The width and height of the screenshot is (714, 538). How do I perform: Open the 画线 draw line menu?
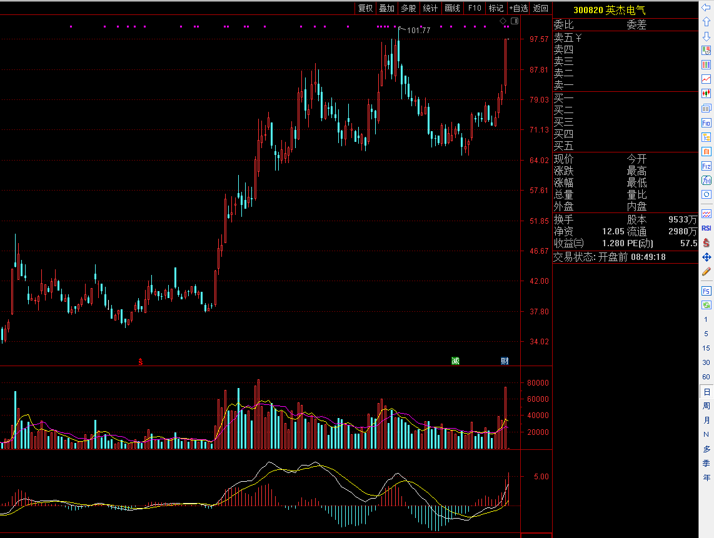pyautogui.click(x=452, y=8)
